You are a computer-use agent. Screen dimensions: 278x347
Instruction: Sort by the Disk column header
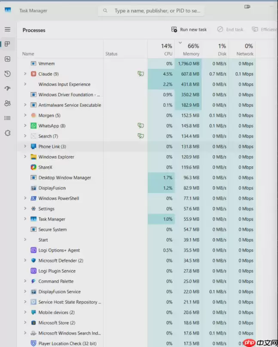pos(215,49)
